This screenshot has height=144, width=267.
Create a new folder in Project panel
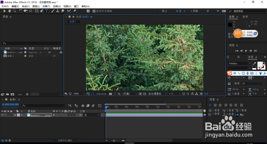(x=7, y=94)
